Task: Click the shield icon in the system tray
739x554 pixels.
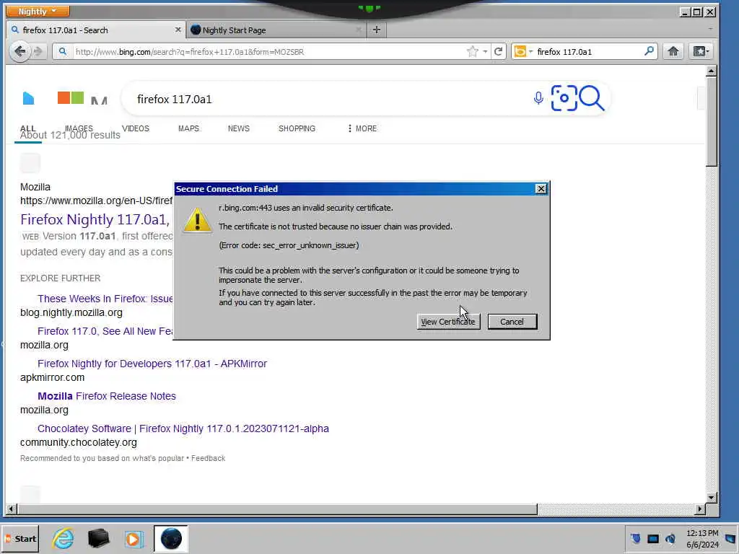Action: pos(635,538)
